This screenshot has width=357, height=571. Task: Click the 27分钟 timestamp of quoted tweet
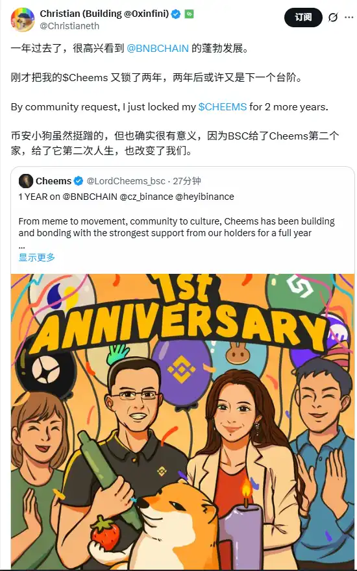coord(187,181)
